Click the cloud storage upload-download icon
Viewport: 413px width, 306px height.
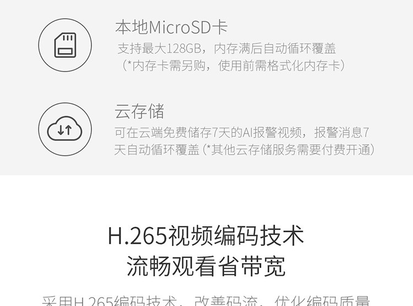[x=65, y=129]
